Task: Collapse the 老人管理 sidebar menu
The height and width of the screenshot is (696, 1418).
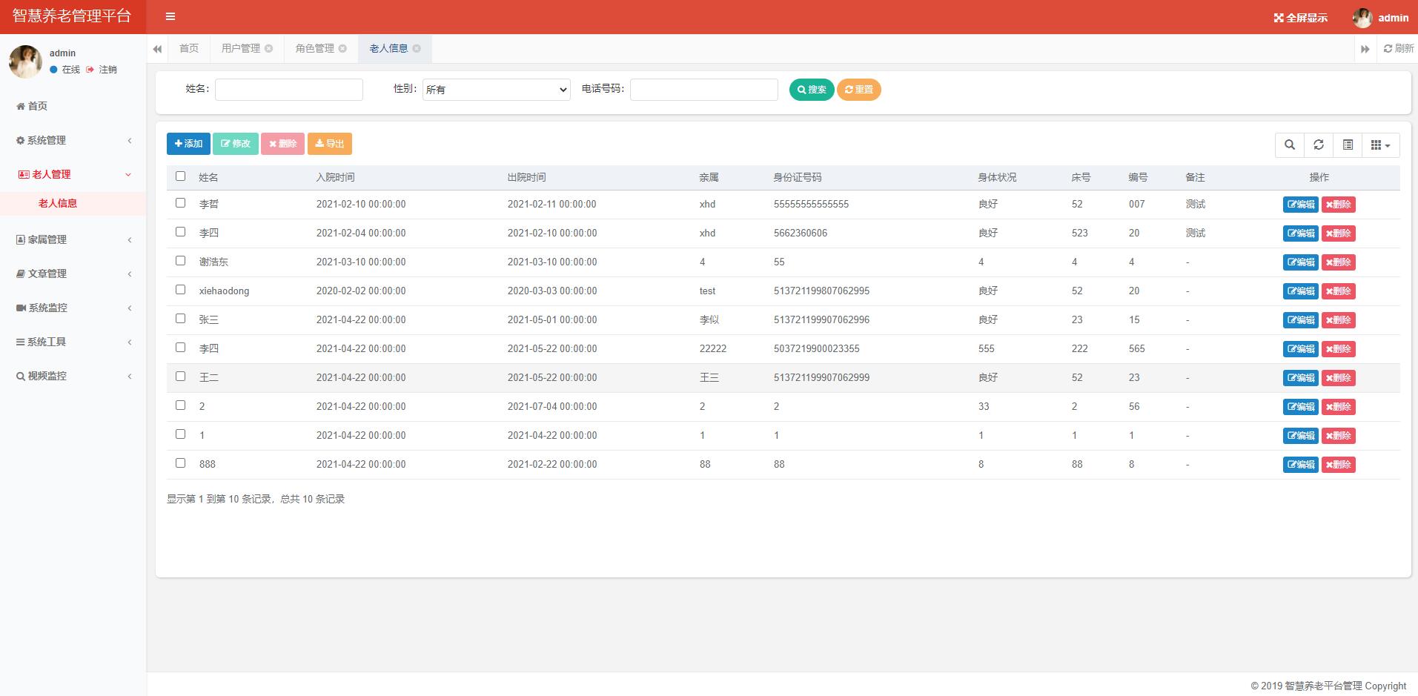Action: 73,174
